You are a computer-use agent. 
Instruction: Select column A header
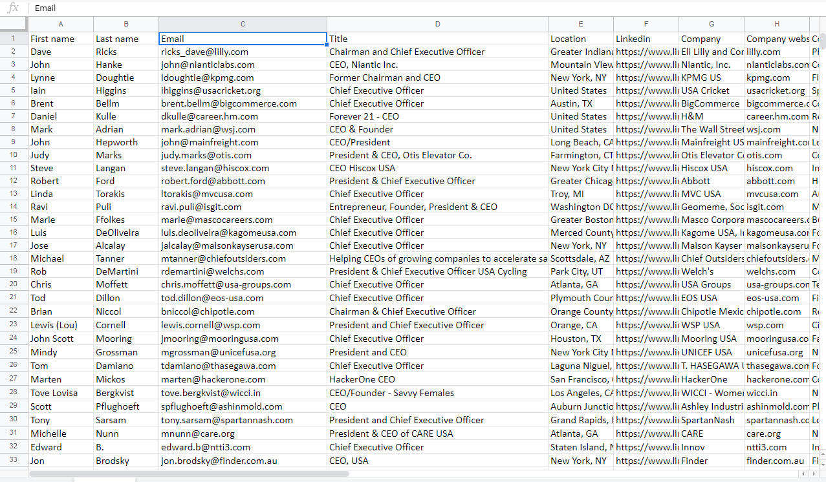(61, 25)
